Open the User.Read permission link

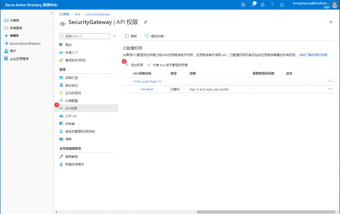(x=146, y=89)
